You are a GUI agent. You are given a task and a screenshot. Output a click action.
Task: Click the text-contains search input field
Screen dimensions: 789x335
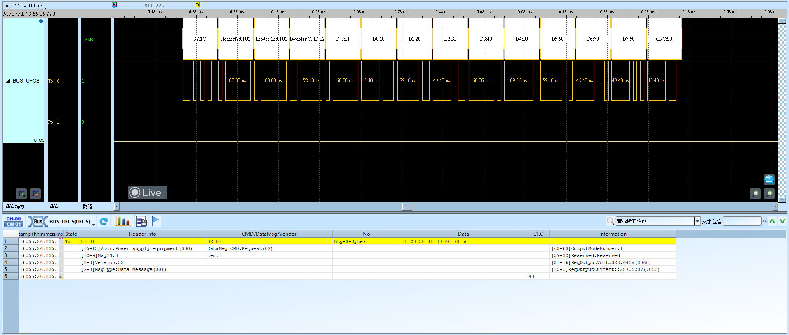tap(742, 221)
